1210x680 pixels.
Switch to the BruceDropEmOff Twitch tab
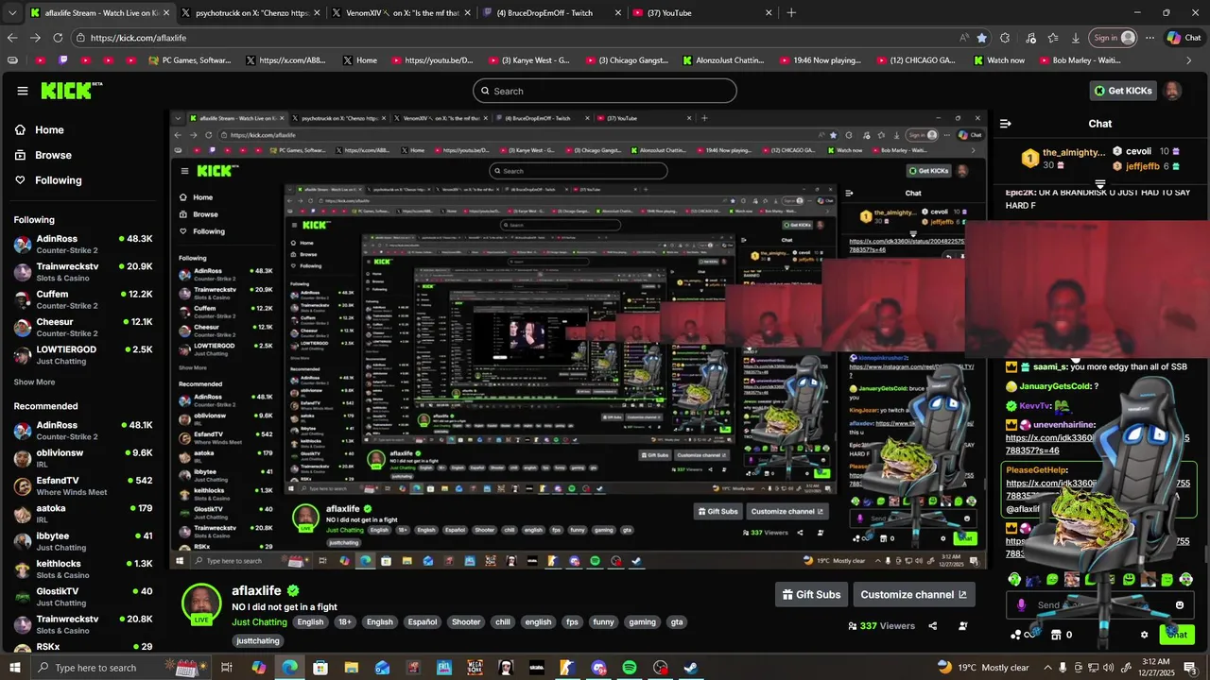pyautogui.click(x=552, y=13)
